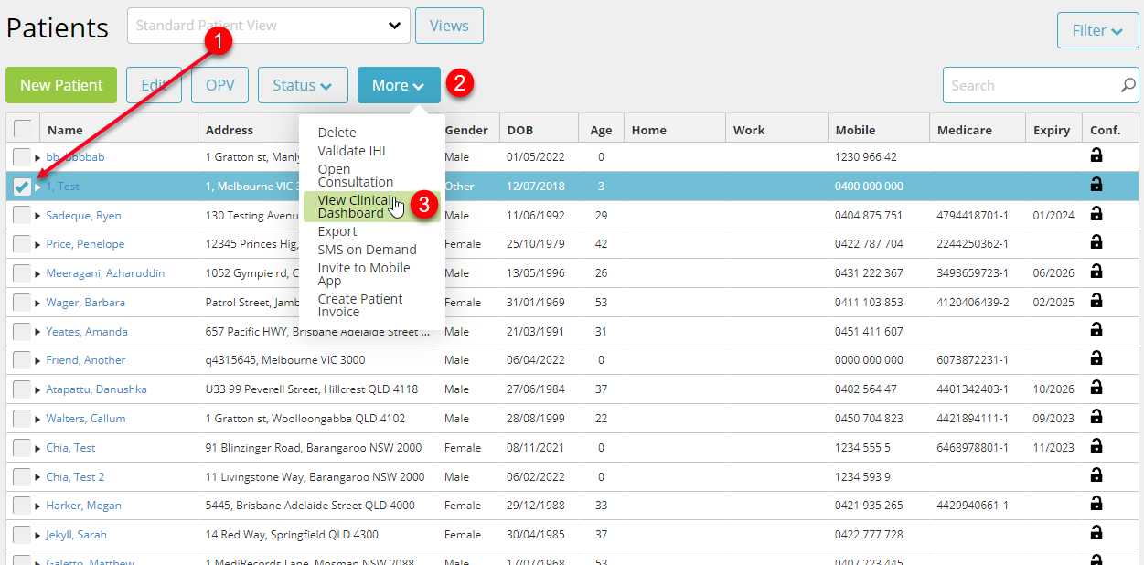Viewport: 1144px width, 565px height.
Task: Select Invite to Mobile App entry
Action: (x=364, y=274)
